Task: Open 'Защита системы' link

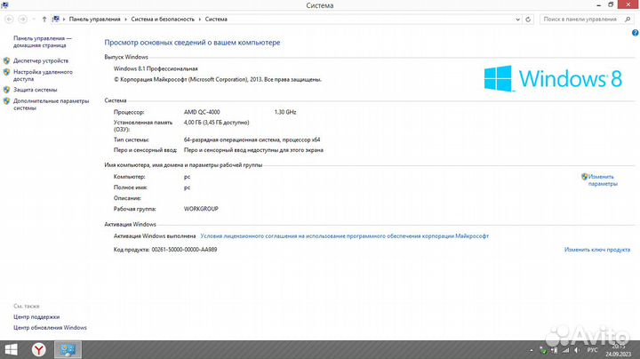Action: pyautogui.click(x=35, y=90)
